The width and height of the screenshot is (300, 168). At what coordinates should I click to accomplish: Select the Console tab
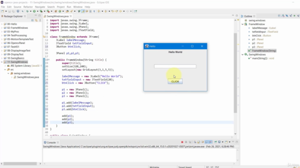pos(51,142)
